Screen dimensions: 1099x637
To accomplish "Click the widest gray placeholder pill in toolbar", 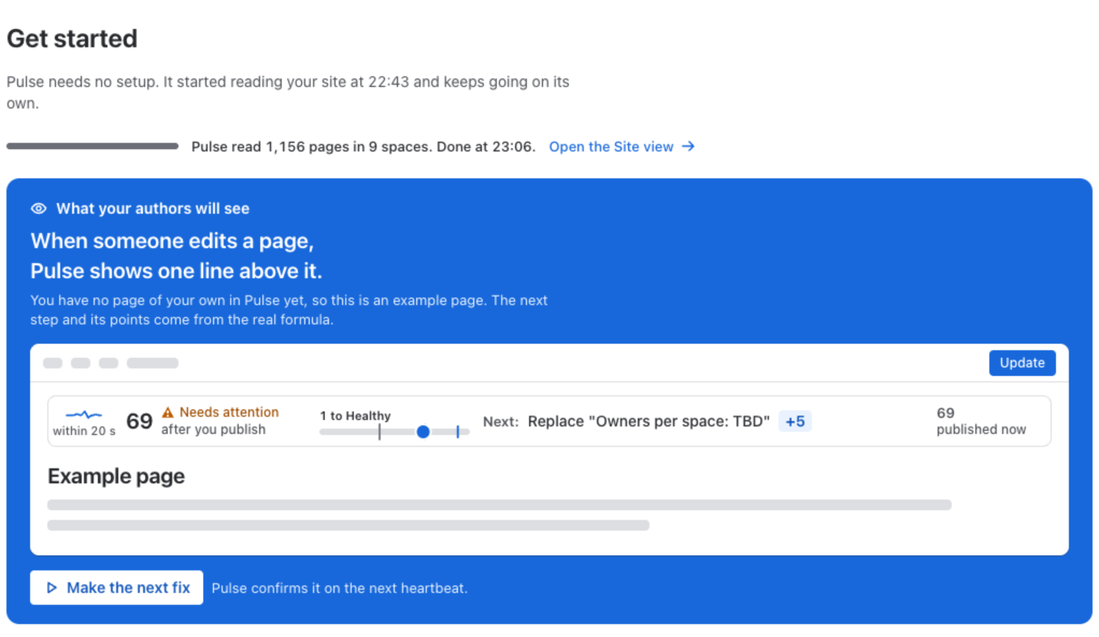I will 153,363.
